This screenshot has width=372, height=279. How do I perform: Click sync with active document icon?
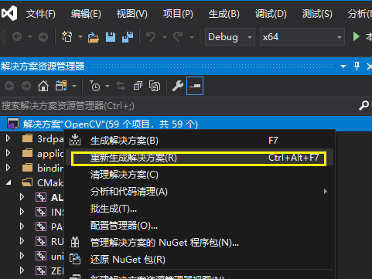pos(121,86)
